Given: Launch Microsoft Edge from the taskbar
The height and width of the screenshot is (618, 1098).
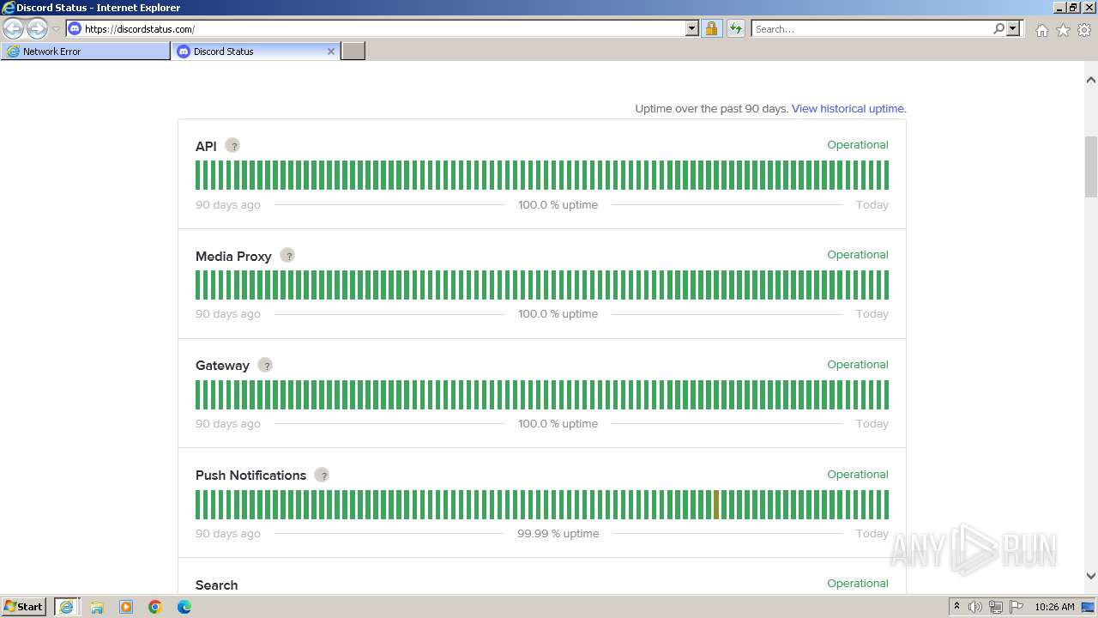Looking at the screenshot, I should pyautogui.click(x=184, y=607).
